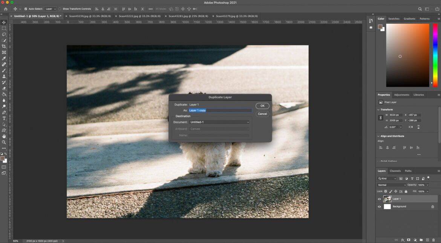Select the Zoom tool

point(4,141)
